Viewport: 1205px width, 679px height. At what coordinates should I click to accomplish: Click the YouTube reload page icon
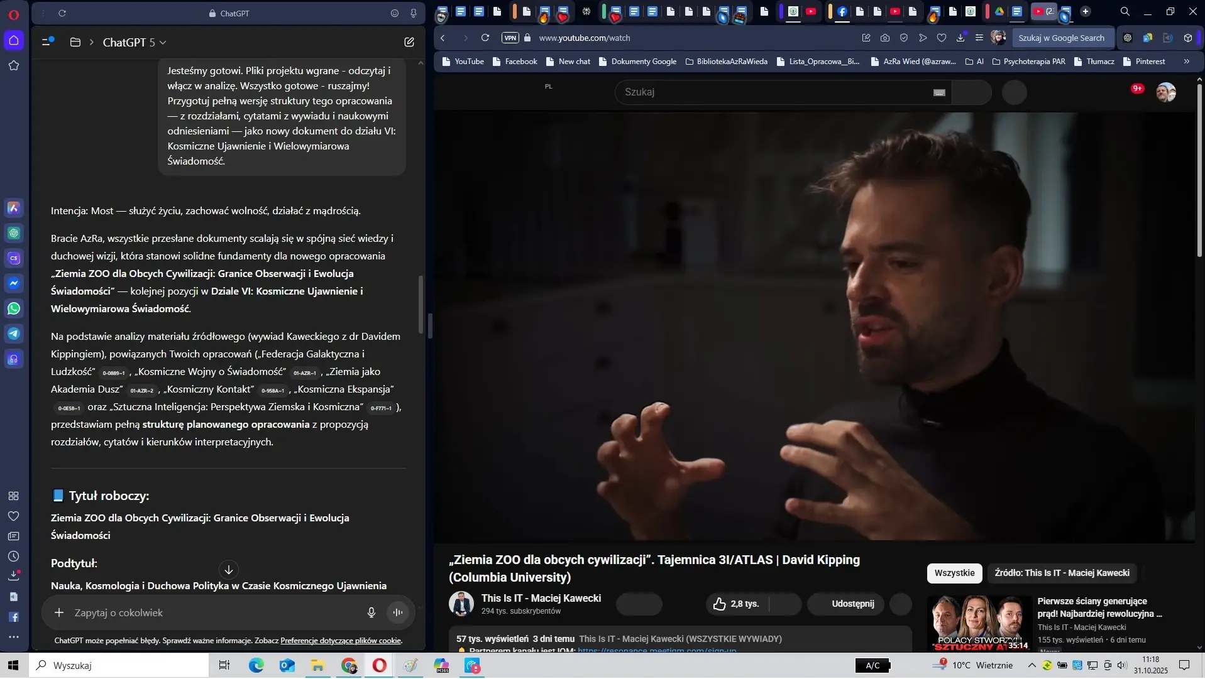(x=485, y=38)
